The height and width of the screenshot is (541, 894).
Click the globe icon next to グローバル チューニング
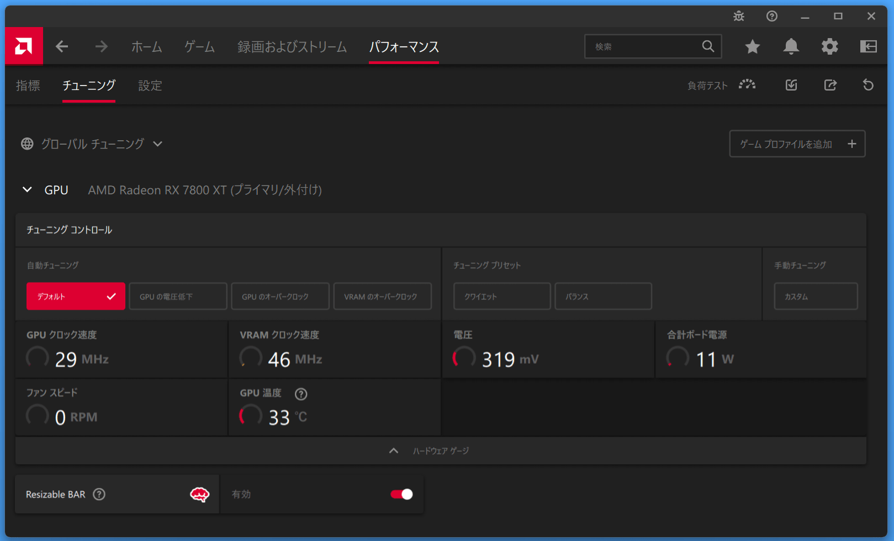(x=27, y=144)
